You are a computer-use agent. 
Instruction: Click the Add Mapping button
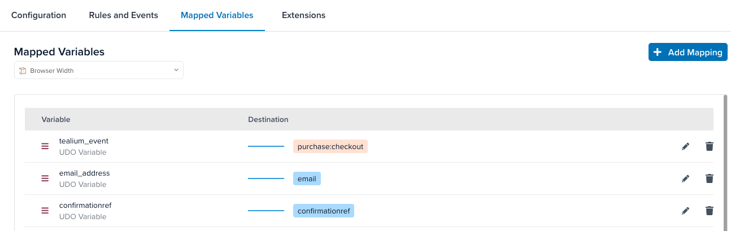tap(688, 52)
